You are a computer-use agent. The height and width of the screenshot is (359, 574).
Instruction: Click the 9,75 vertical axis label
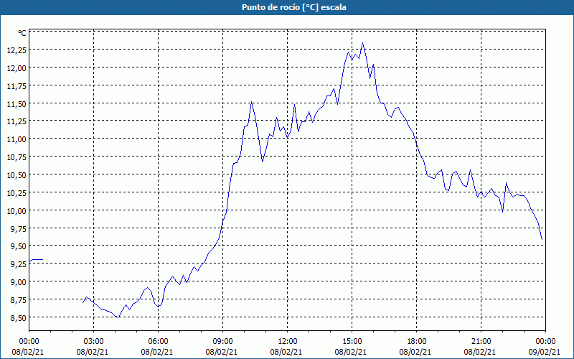19,229
